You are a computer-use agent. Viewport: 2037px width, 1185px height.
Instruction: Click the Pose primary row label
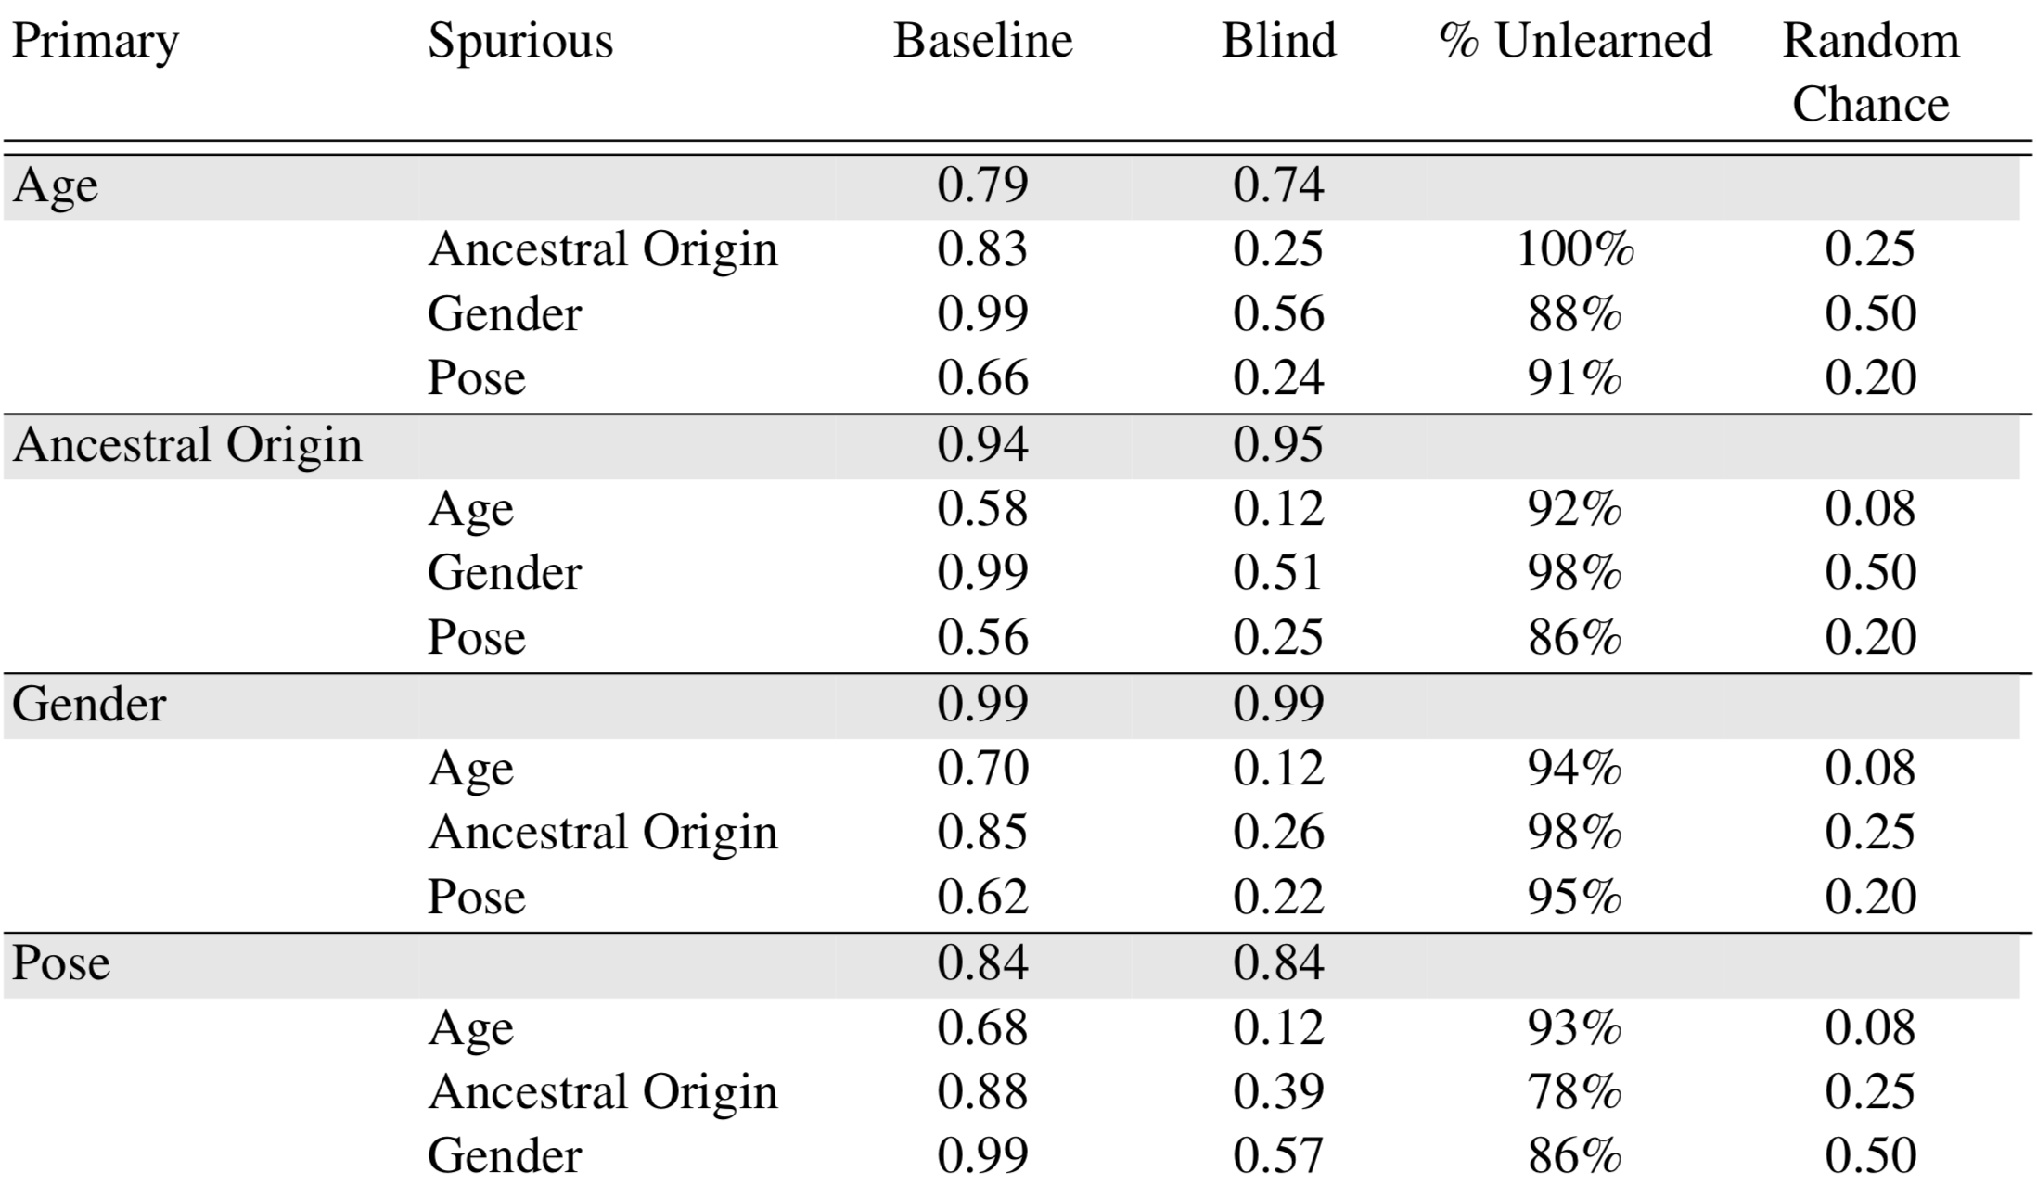tap(60, 964)
